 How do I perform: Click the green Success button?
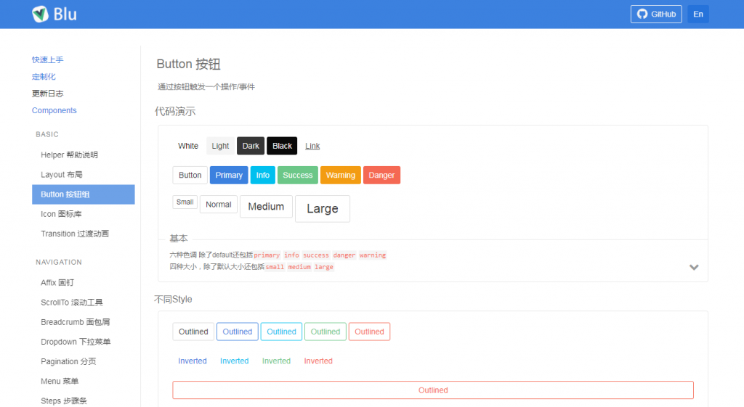coord(297,175)
